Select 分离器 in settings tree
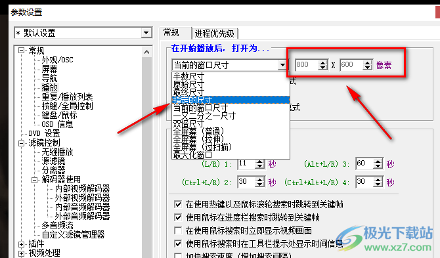440x258 pixels. pyautogui.click(x=53, y=170)
